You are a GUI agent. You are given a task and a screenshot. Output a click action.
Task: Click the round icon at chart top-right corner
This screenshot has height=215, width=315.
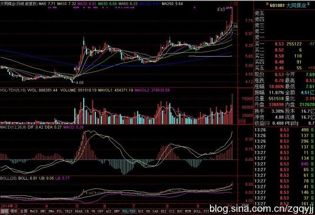point(231,4)
